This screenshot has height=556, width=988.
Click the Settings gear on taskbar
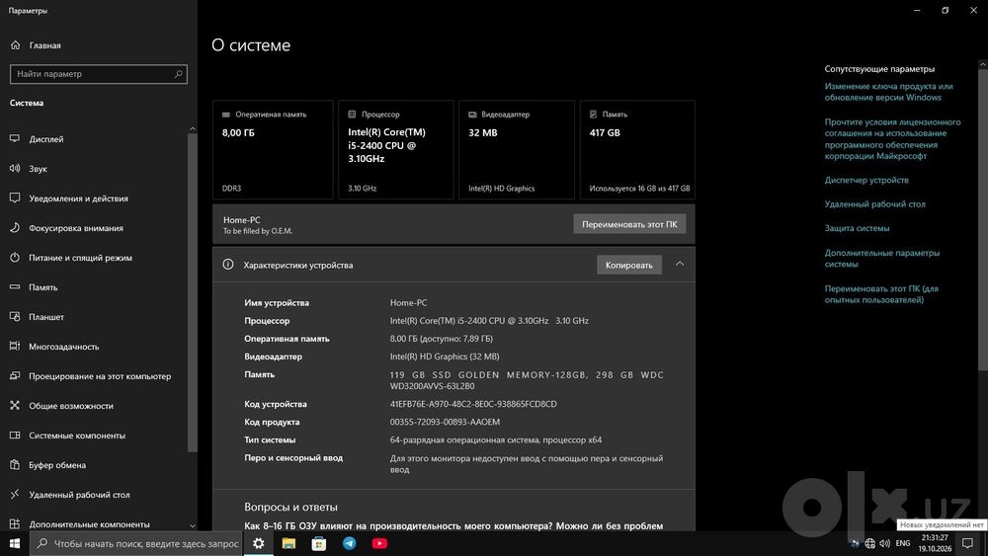coord(258,543)
